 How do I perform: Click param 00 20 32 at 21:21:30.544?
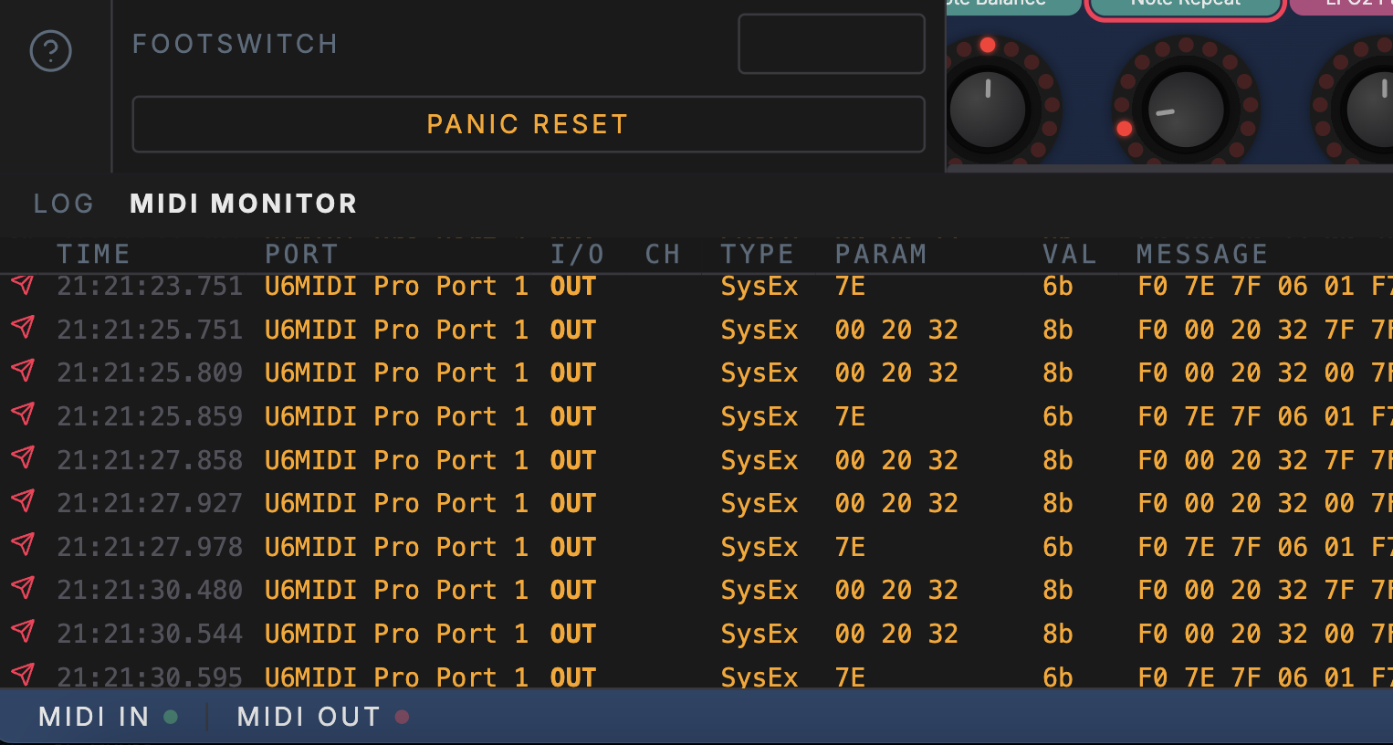tap(896, 634)
